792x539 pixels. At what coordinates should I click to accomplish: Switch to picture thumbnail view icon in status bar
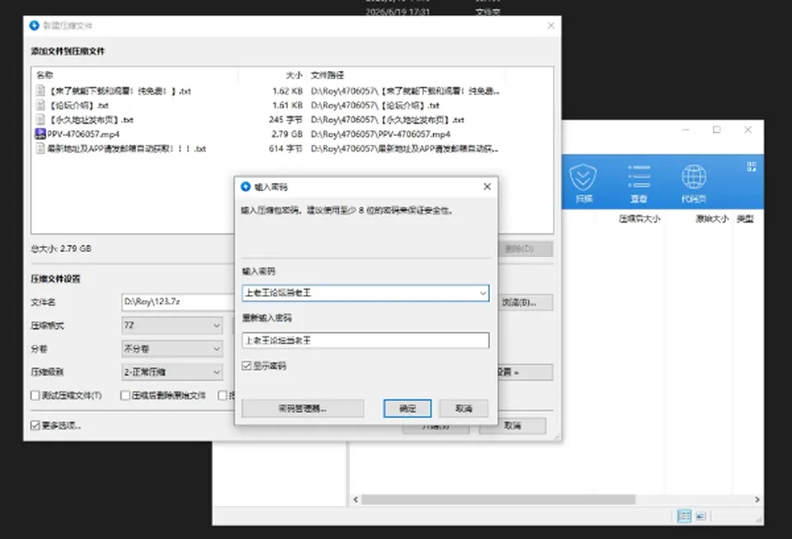(700, 516)
